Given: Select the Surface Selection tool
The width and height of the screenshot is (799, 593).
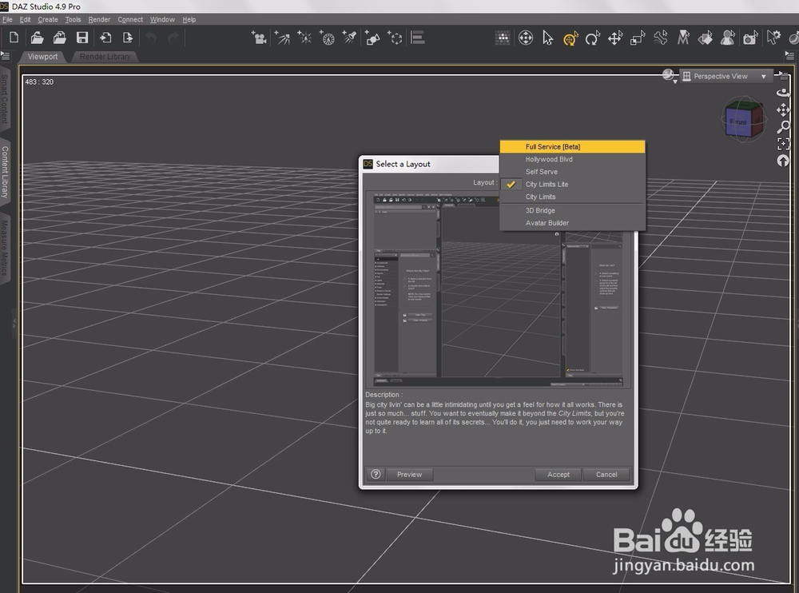Looking at the screenshot, I should click(x=706, y=38).
